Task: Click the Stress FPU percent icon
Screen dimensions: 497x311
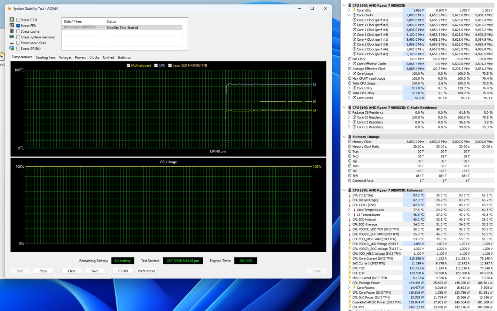Action: coord(11,25)
